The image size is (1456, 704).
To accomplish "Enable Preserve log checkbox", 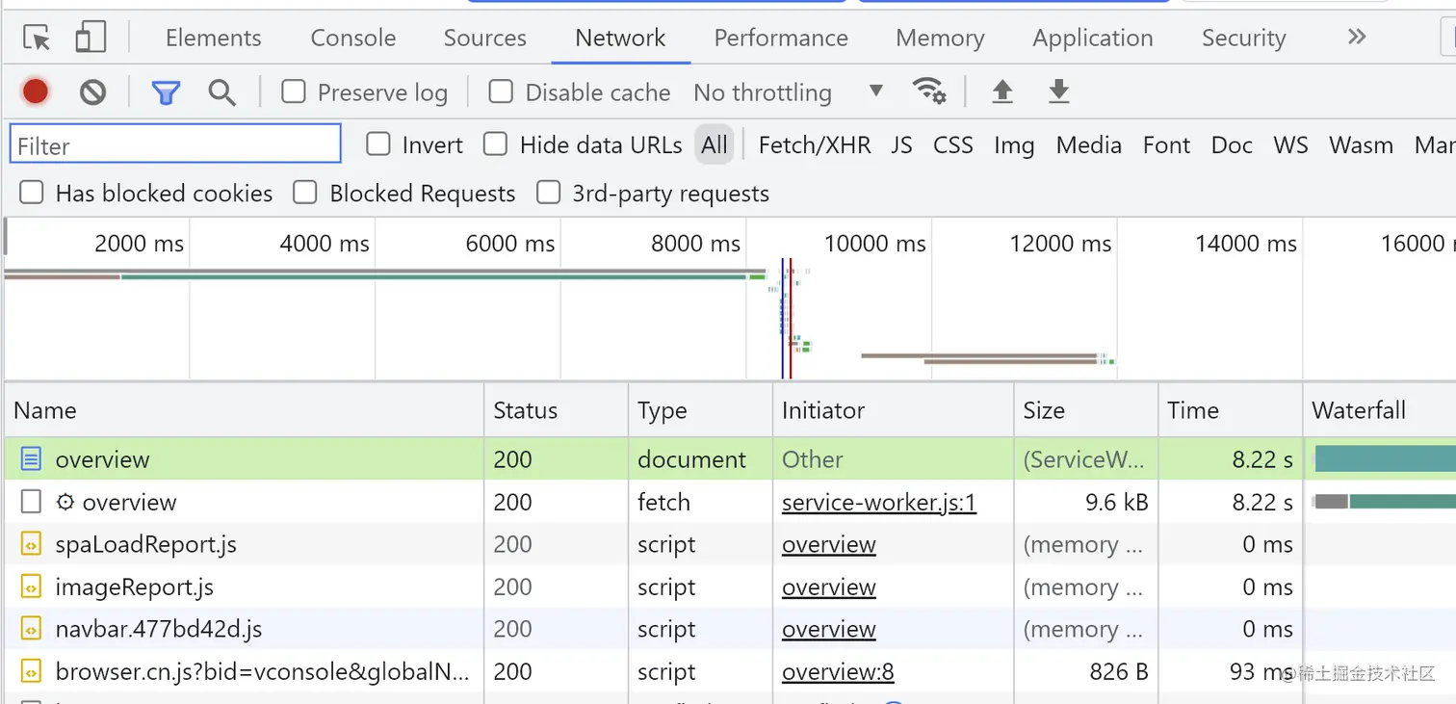I will click(x=294, y=92).
